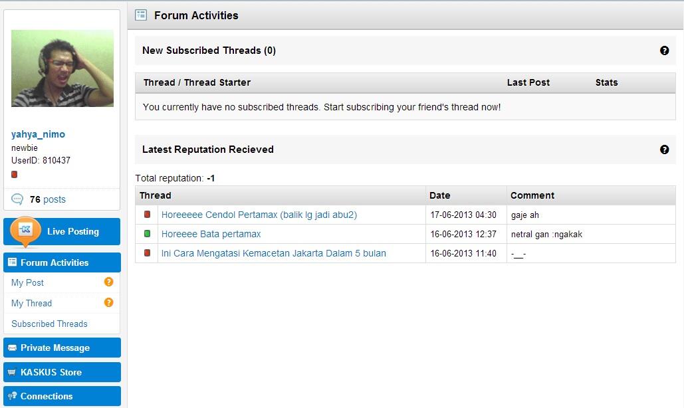Open Connections sidebar menu
Image resolution: width=684 pixels, height=408 pixels.
click(62, 396)
